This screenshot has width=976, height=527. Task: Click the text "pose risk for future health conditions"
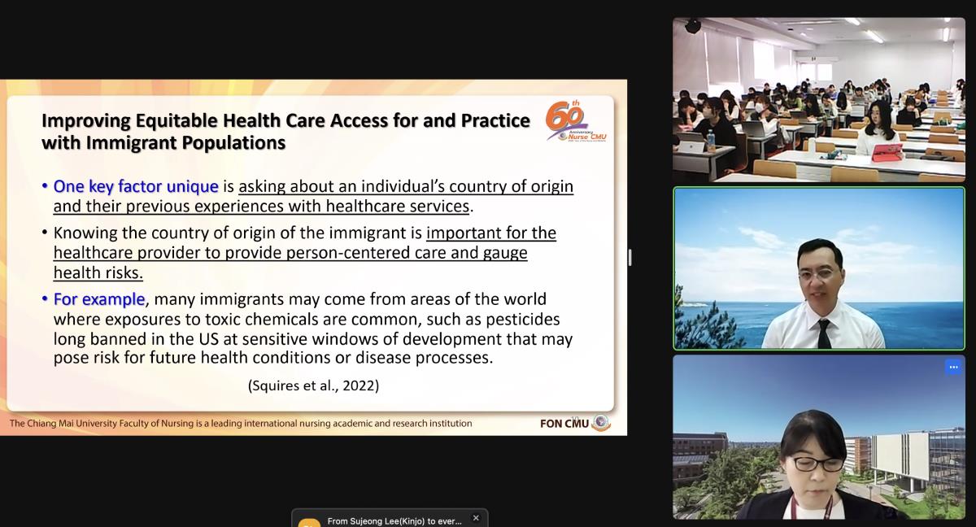(x=189, y=358)
